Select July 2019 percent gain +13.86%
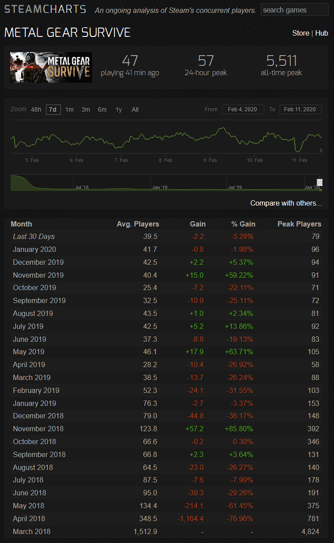 (238, 326)
